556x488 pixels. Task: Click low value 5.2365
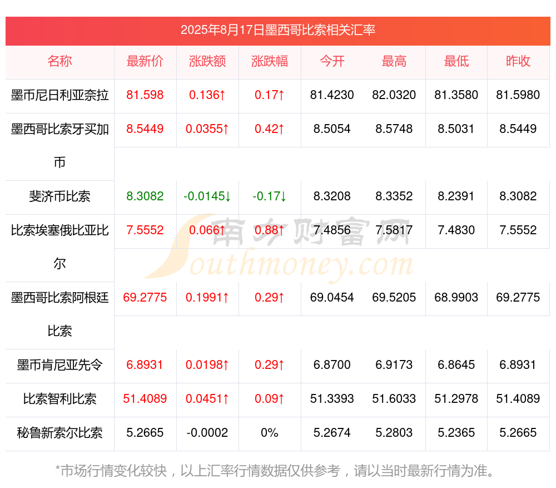tap(456, 433)
